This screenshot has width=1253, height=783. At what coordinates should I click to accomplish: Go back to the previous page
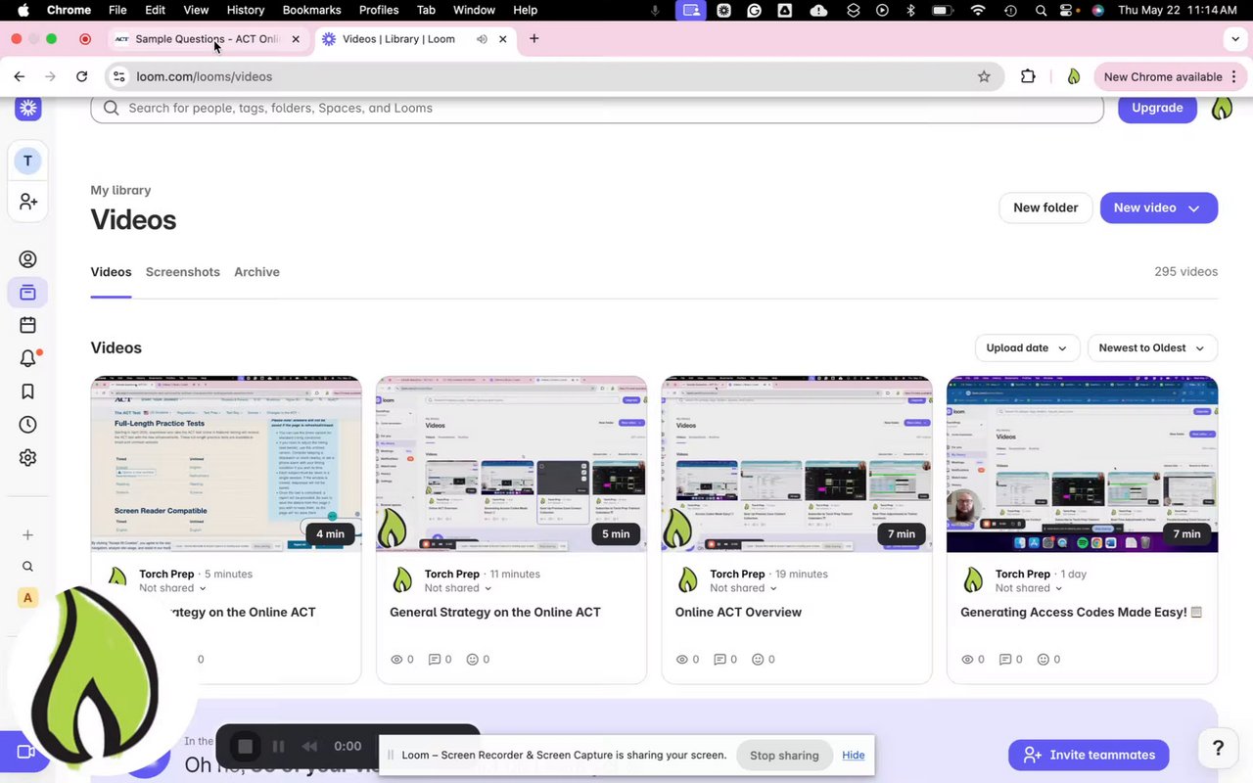pos(20,76)
